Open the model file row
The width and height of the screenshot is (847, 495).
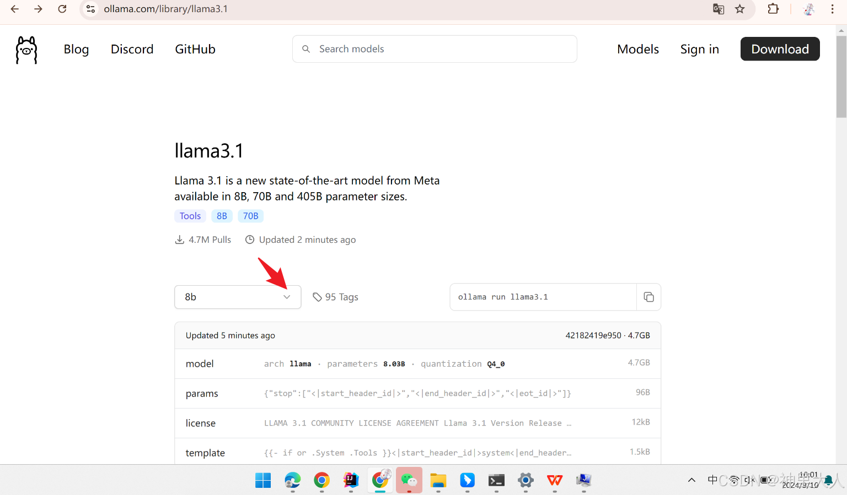417,363
